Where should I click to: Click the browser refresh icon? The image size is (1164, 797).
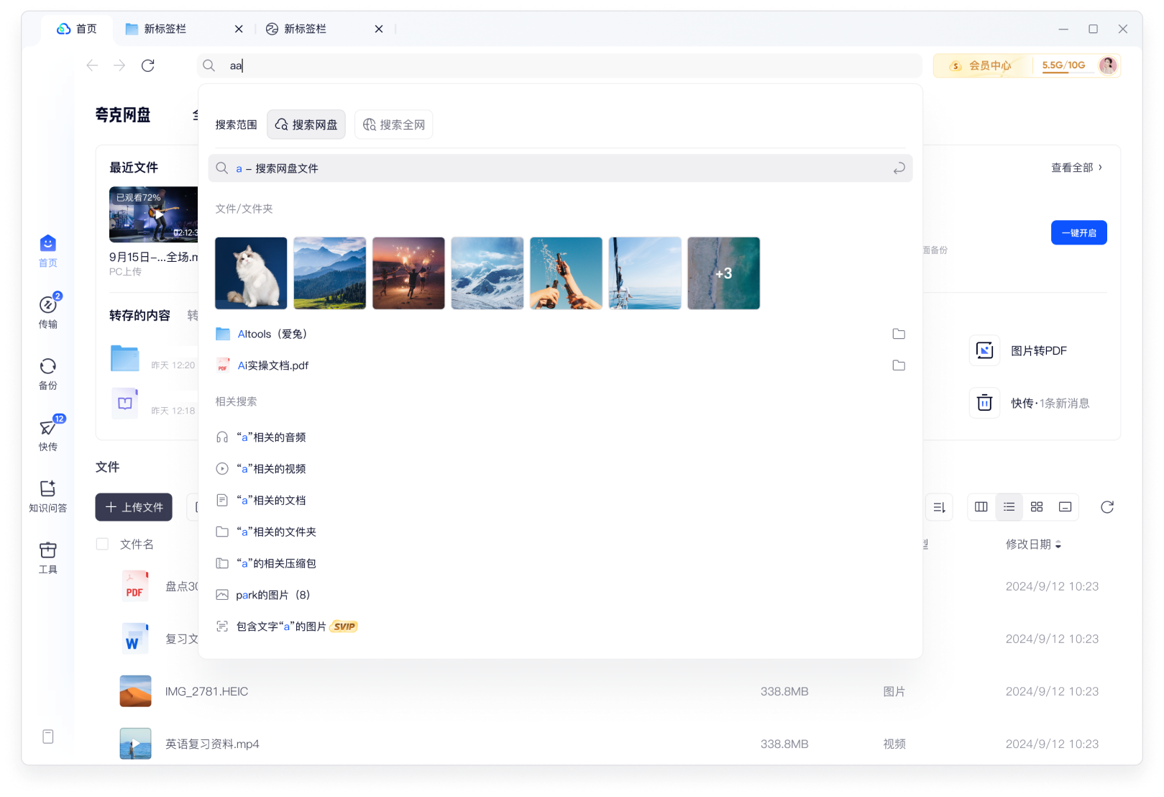point(148,65)
